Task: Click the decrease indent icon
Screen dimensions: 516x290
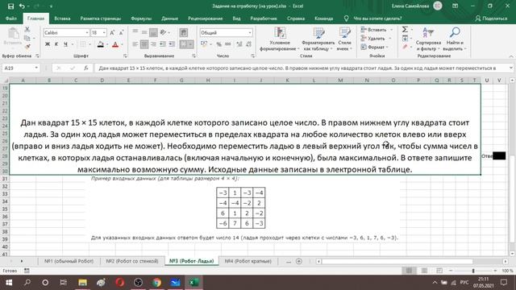Action: coord(163,44)
